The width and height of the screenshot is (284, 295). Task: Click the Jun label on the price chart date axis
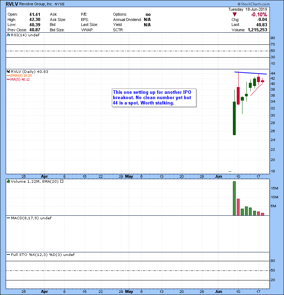(219, 177)
